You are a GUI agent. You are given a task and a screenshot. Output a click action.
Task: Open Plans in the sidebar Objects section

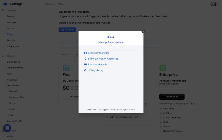coord(9,74)
